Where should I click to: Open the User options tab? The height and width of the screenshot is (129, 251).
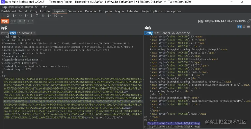(x=173, y=11)
